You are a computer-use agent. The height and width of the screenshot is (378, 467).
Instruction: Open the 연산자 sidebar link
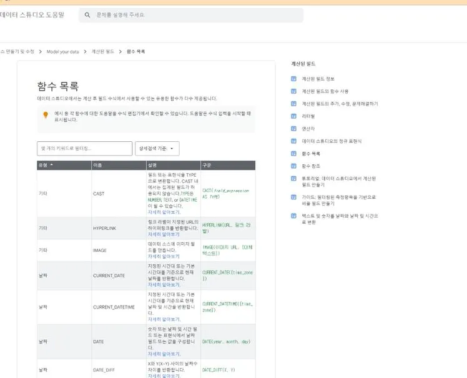tap(308, 129)
